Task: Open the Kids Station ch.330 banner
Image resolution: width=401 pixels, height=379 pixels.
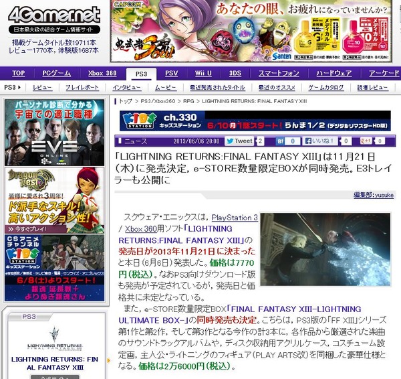Action: click(x=255, y=121)
